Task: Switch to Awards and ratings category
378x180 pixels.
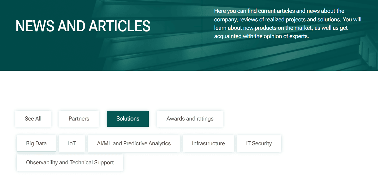Action: point(190,119)
